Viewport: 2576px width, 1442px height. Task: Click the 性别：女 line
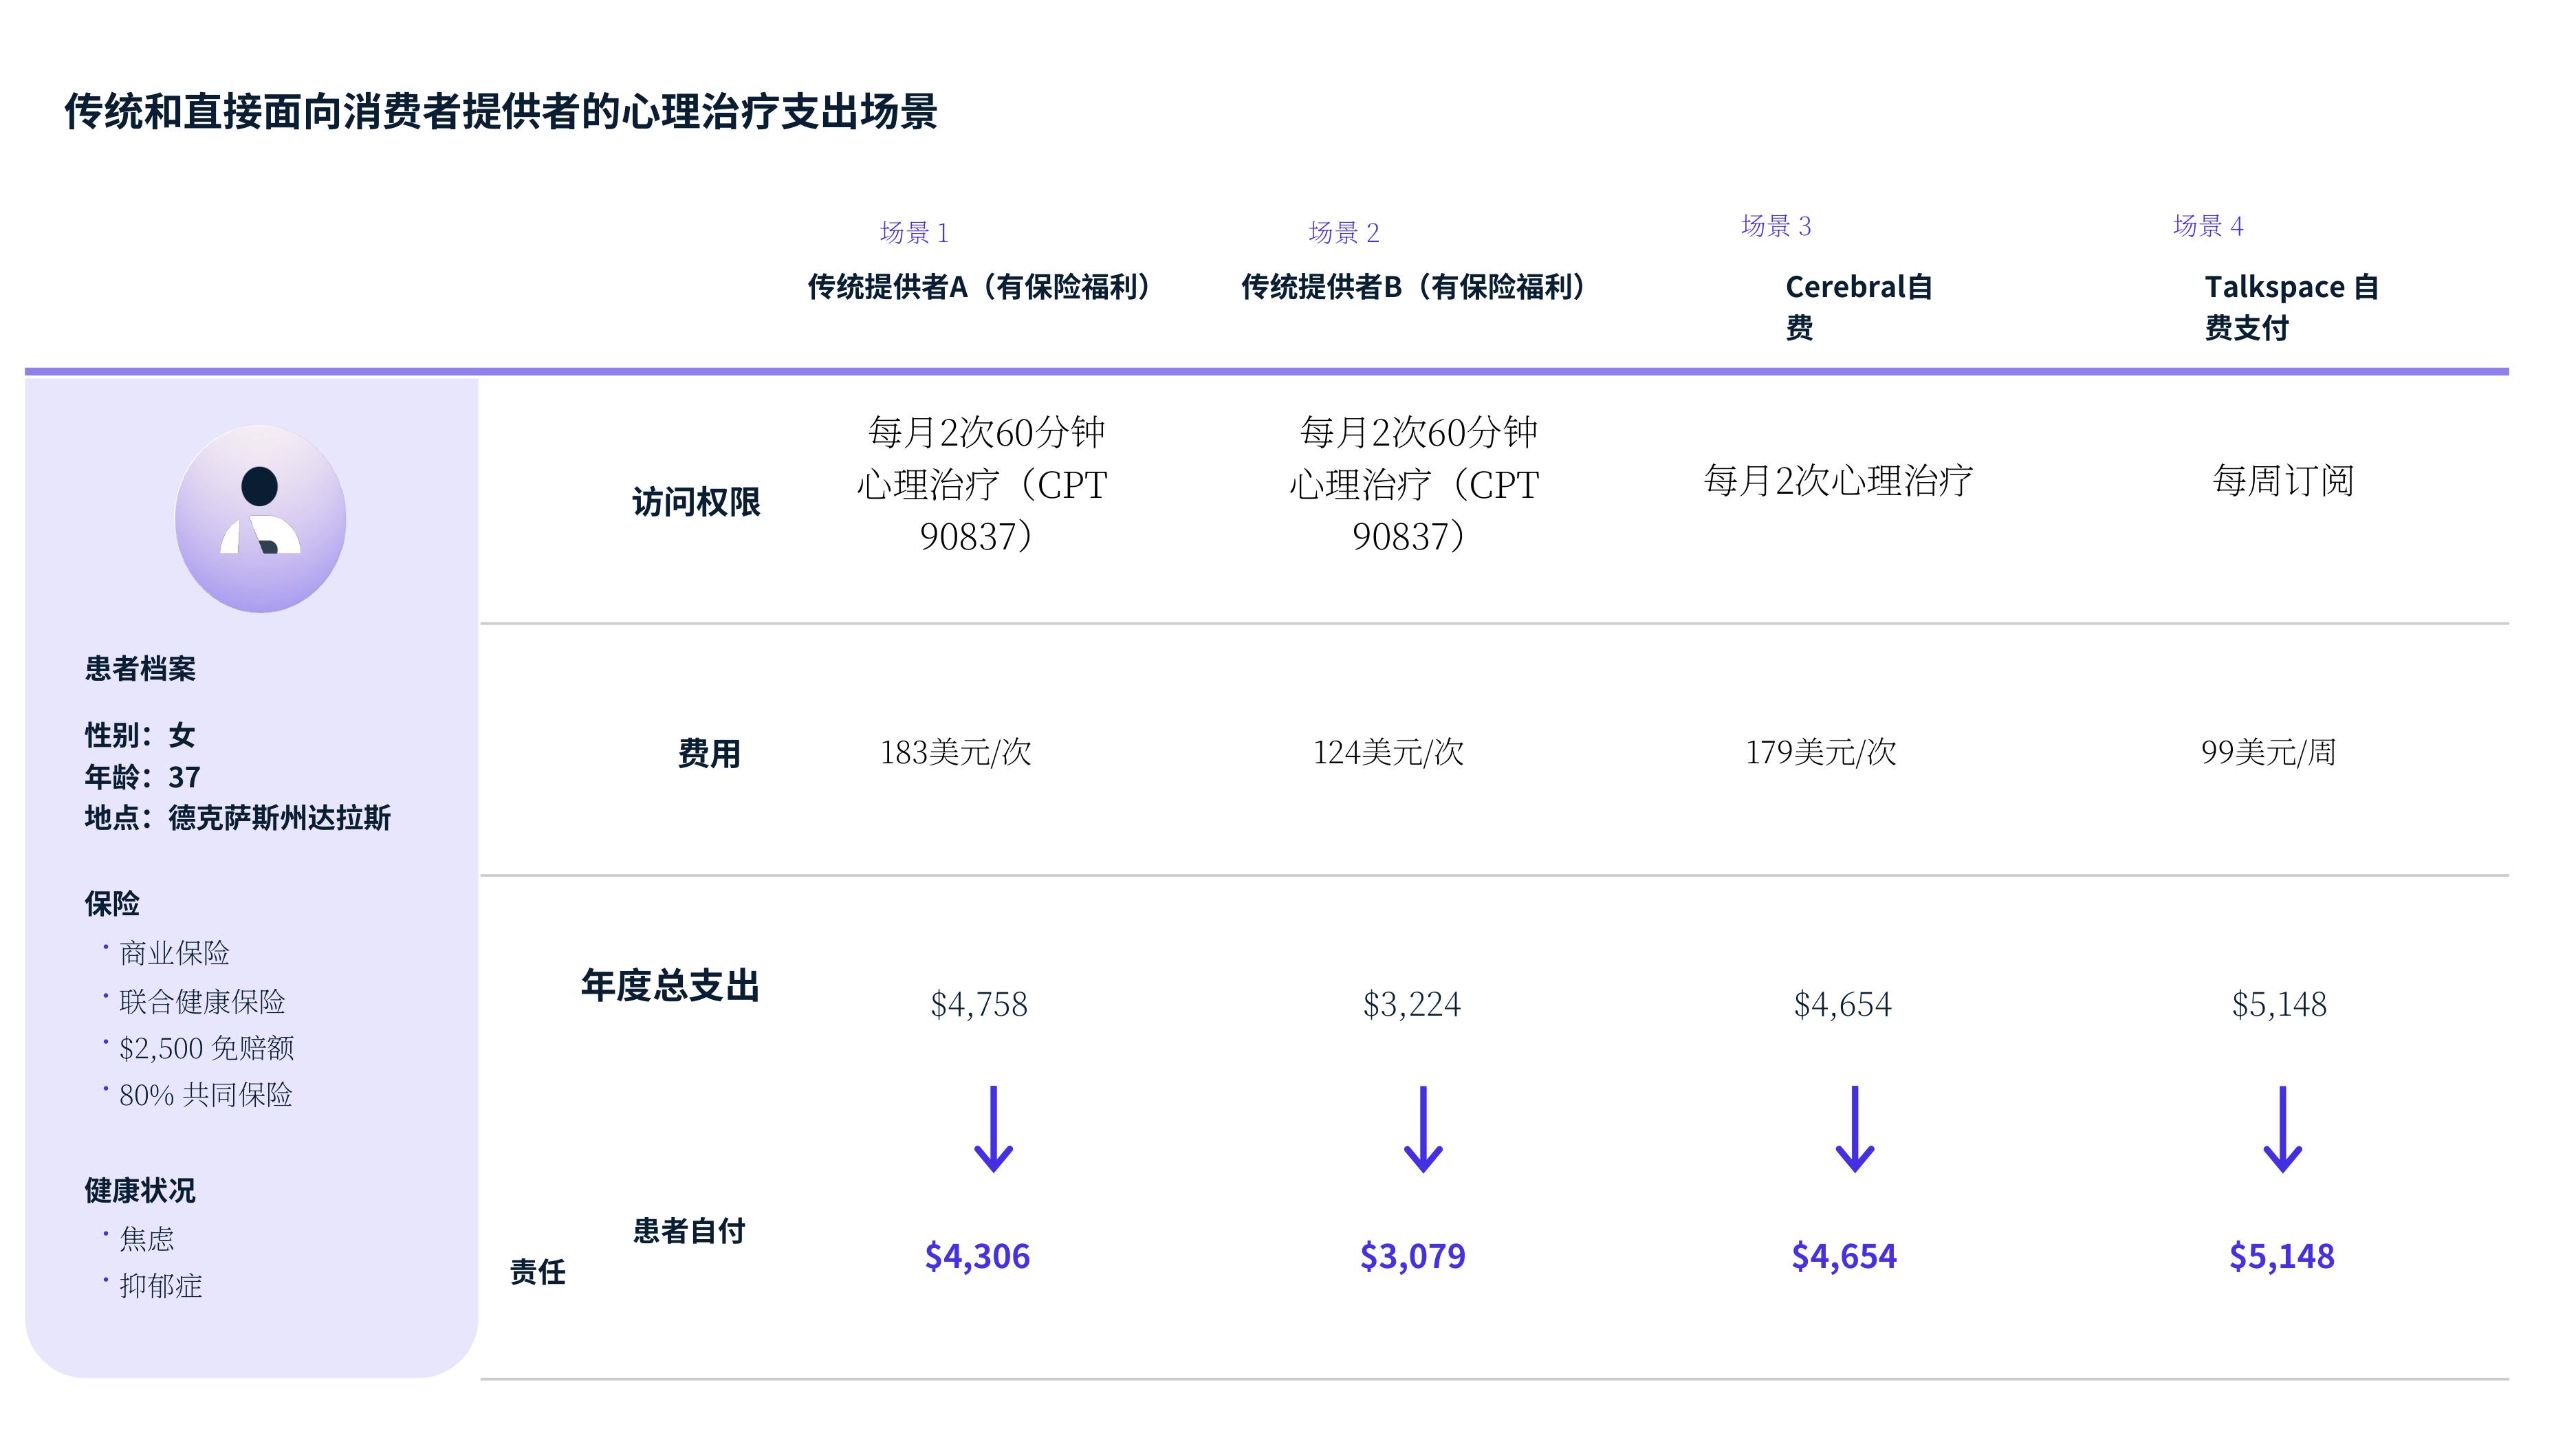140,735
